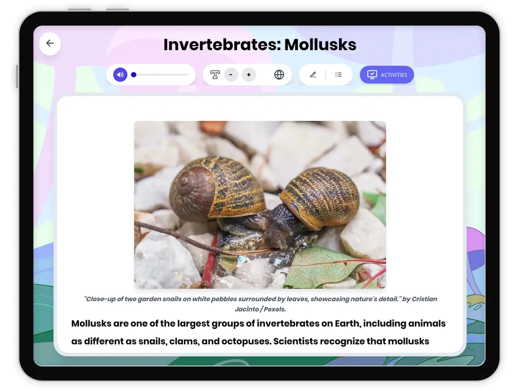This screenshot has height=391, width=518.
Task: Open the contents list menu
Action: 338,74
